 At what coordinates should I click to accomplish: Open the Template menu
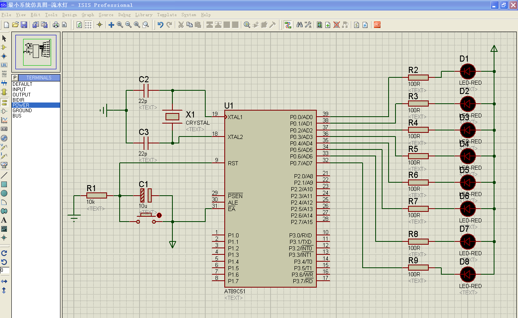(167, 15)
